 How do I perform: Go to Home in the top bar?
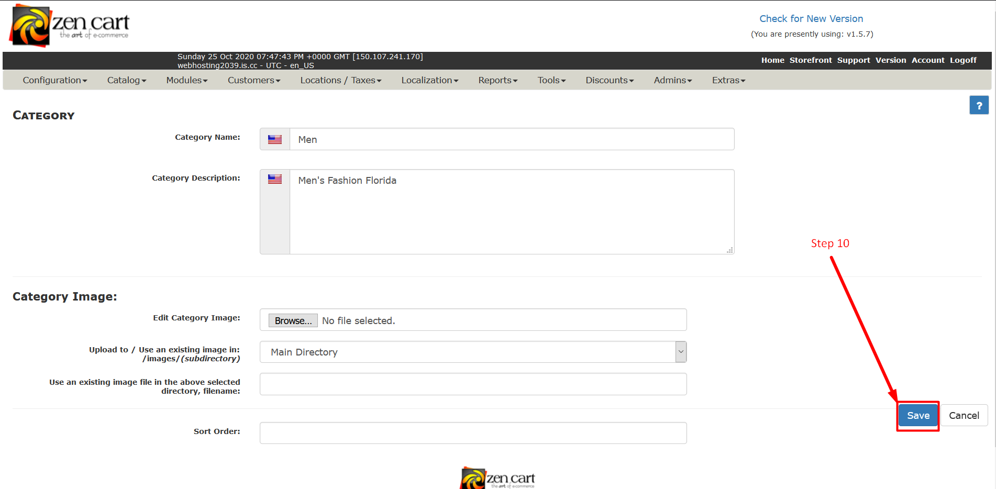click(x=773, y=60)
